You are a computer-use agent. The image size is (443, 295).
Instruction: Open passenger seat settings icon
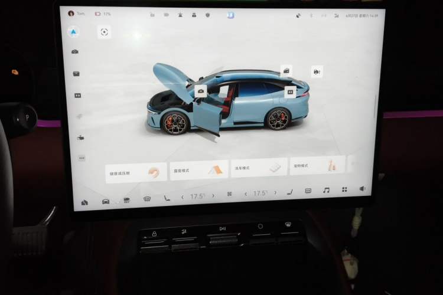tap(289, 192)
